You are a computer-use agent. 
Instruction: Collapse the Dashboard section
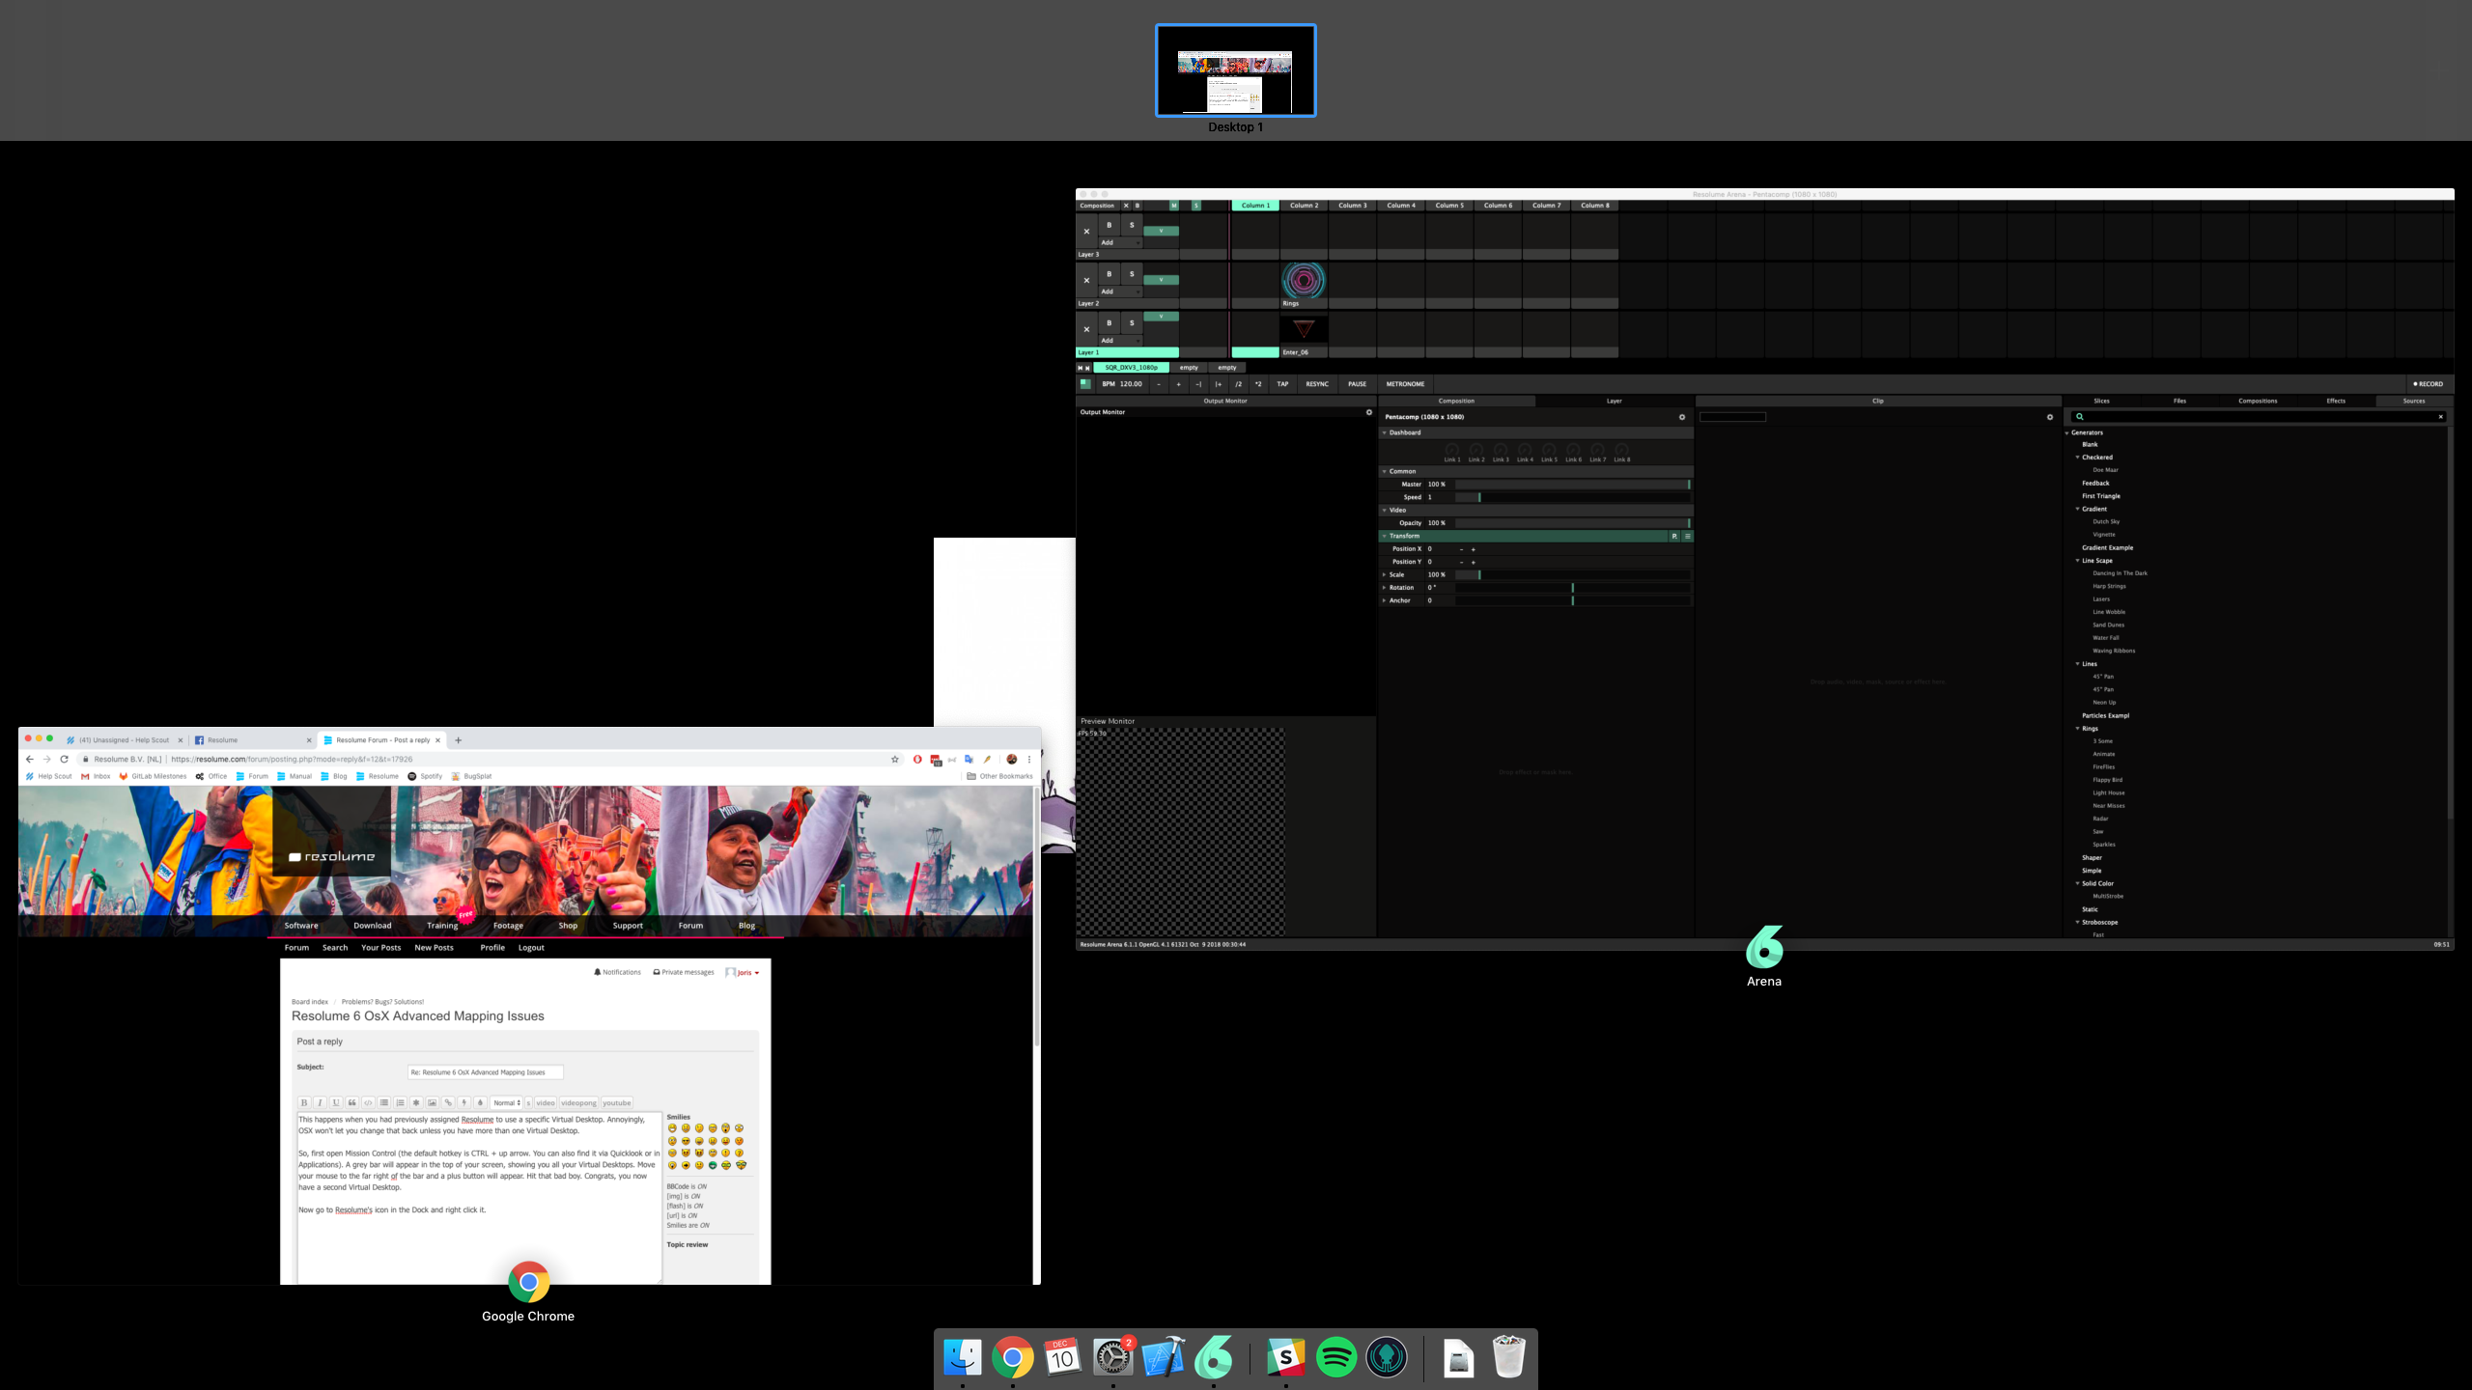coord(1385,432)
